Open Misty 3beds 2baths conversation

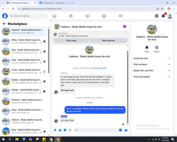click(x=24, y=42)
